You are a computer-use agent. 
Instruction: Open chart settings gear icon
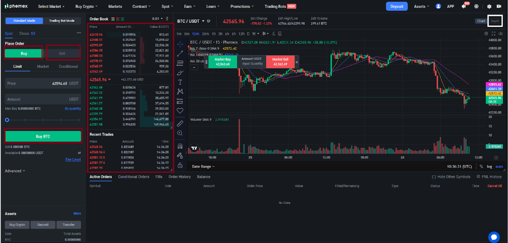486,33
